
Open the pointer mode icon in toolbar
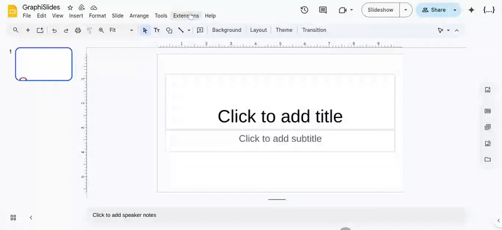pyautogui.click(x=441, y=30)
